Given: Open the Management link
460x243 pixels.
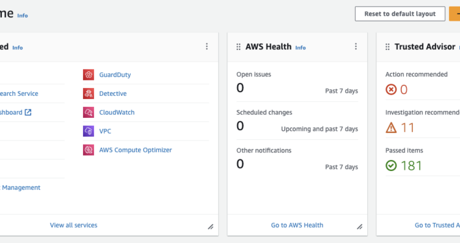Looking at the screenshot, I should 20,187.
